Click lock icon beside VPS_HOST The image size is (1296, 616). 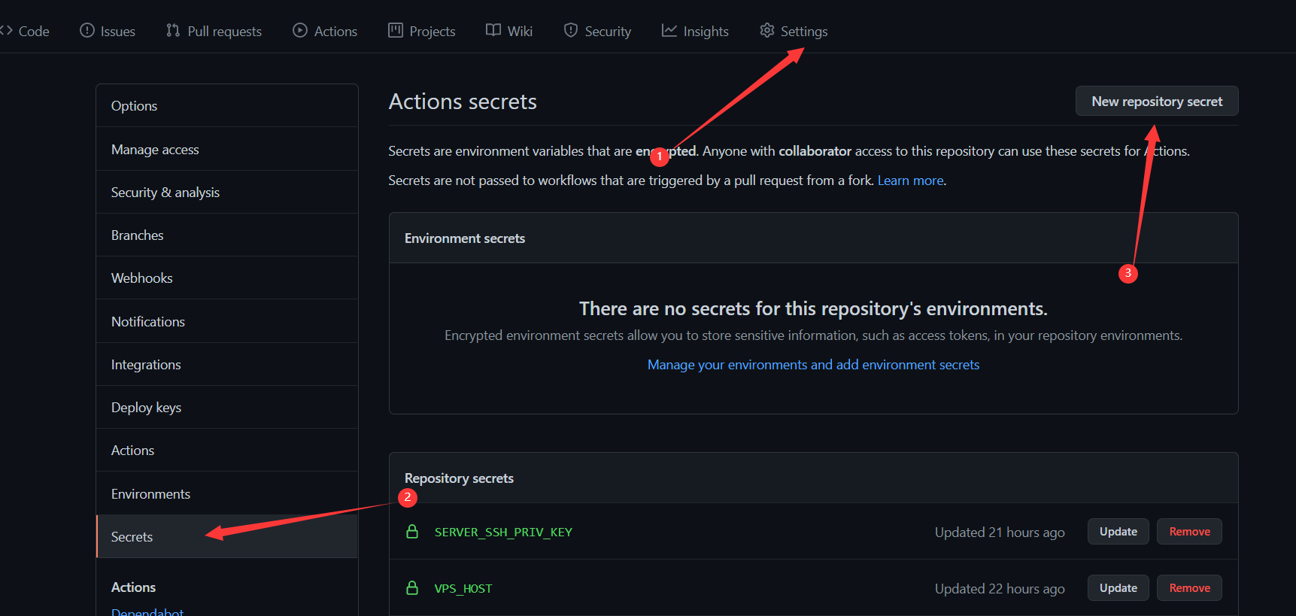tap(412, 588)
